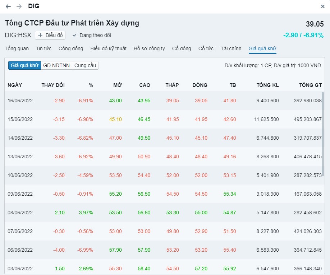Switch to the GD NĐTNN view
The height and width of the screenshot is (275, 330).
point(56,65)
